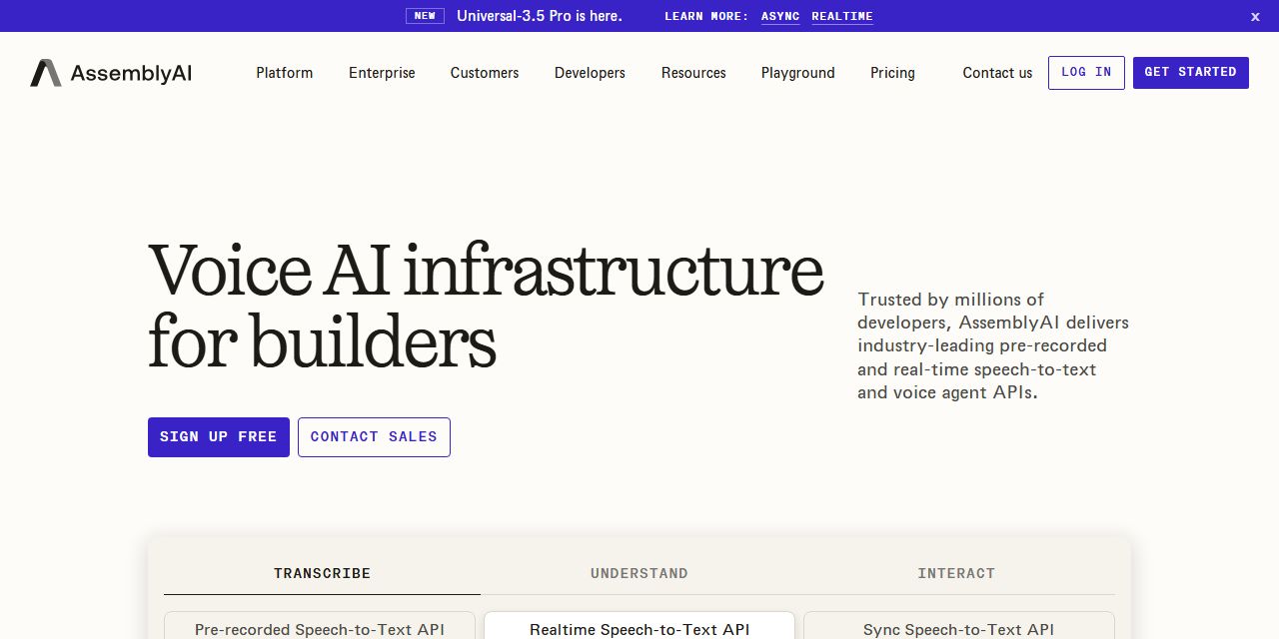1279x639 pixels.
Task: Select Sync Speech-to-Text API option
Action: pyautogui.click(x=959, y=626)
